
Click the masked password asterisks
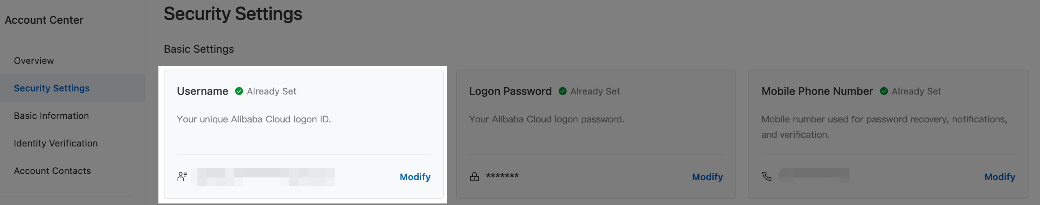502,176
